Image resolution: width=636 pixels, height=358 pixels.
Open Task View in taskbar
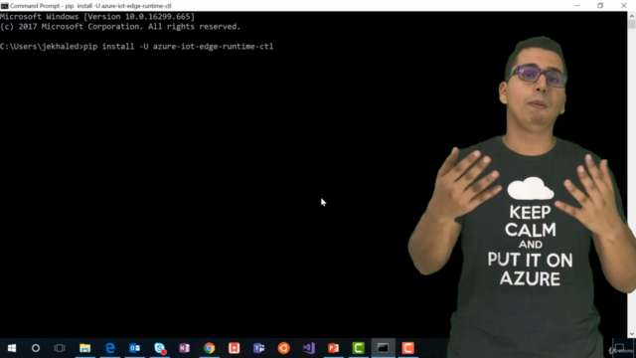pos(60,348)
